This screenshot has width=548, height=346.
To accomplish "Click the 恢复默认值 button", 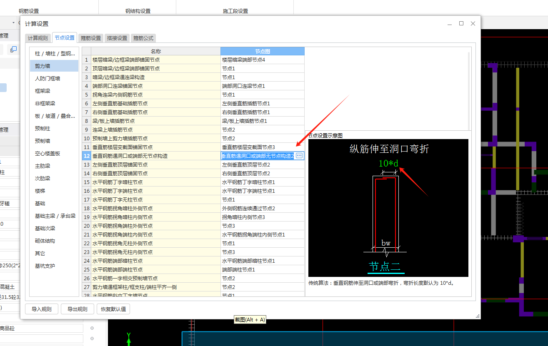I will click(x=113, y=309).
